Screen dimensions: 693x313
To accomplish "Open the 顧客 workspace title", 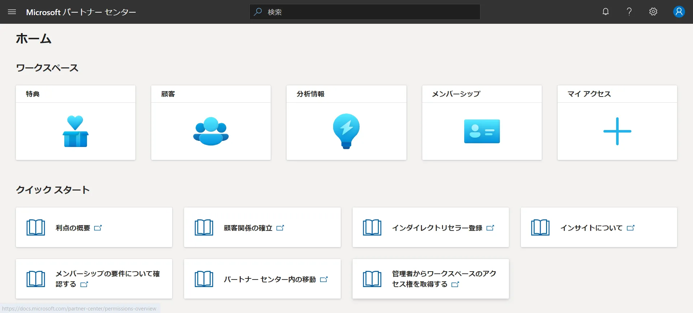I will (x=168, y=94).
